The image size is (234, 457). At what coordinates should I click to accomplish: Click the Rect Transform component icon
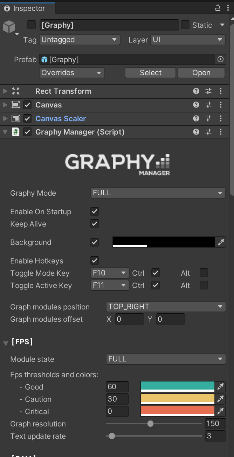pyautogui.click(x=16, y=91)
